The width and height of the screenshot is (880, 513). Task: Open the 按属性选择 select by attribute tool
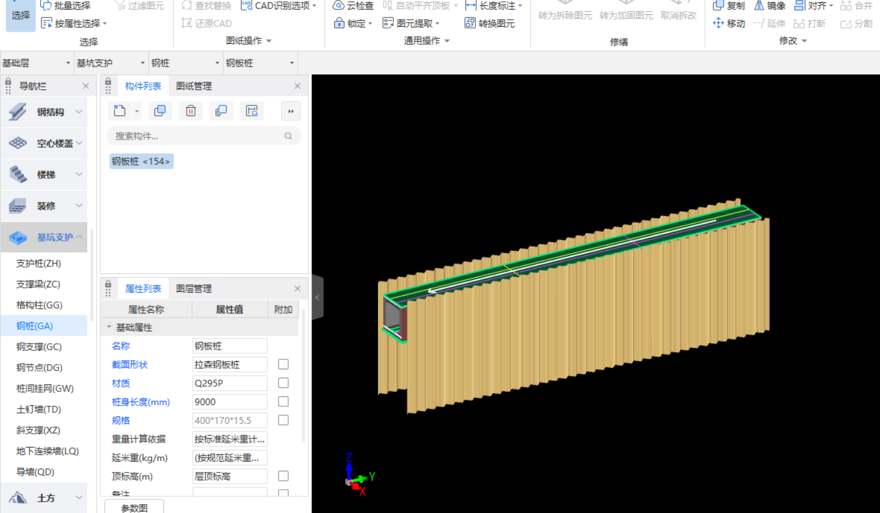[74, 23]
